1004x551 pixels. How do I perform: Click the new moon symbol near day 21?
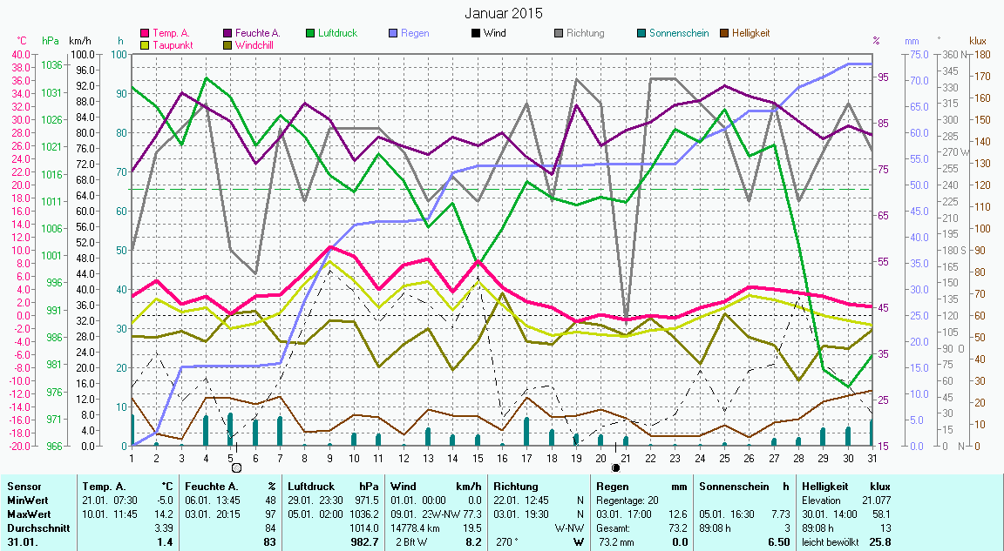[615, 467]
